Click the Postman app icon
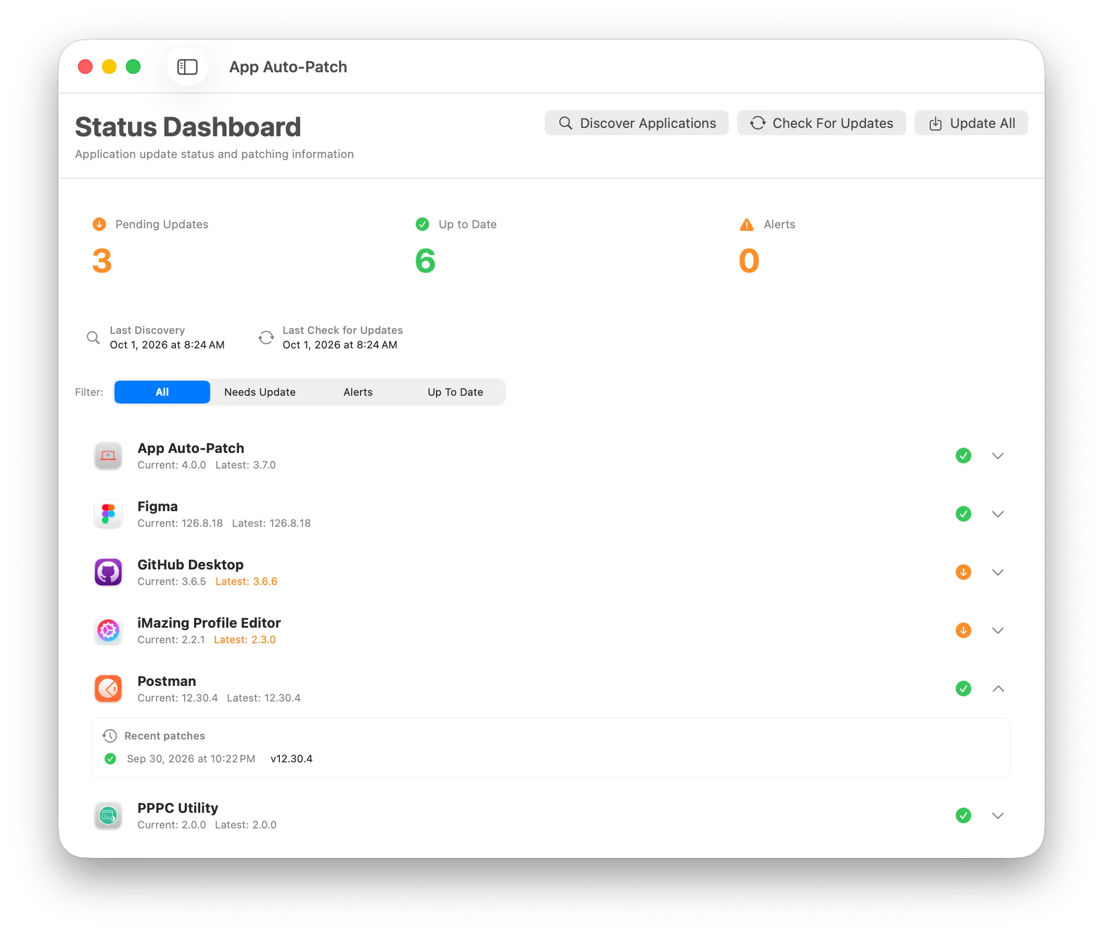Image resolution: width=1103 pixels, height=935 pixels. 108,689
